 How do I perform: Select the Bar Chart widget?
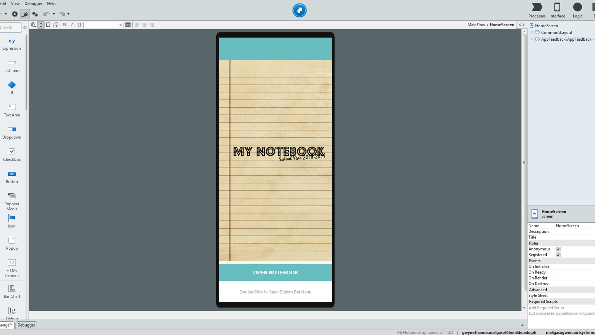coord(12,292)
